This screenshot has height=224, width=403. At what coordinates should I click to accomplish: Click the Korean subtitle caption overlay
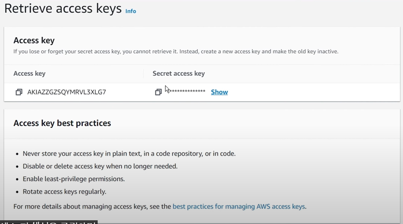pos(48,222)
